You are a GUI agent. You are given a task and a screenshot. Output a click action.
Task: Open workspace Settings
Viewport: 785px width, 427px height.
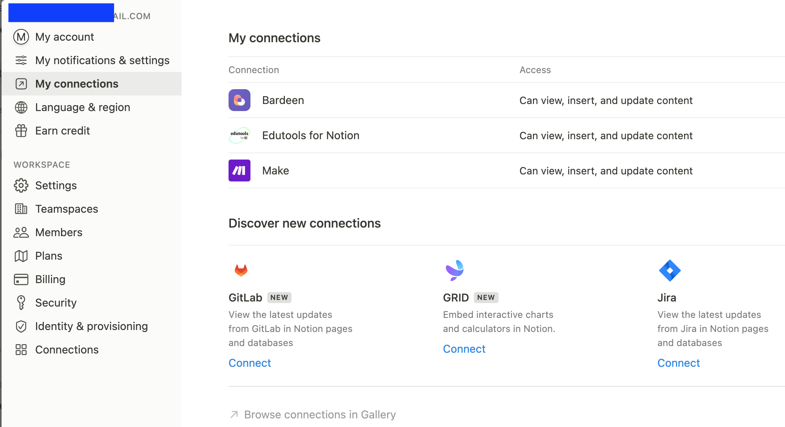click(x=92, y=185)
